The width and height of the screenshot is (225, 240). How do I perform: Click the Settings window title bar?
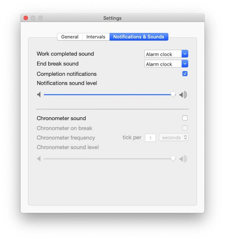coord(112,18)
